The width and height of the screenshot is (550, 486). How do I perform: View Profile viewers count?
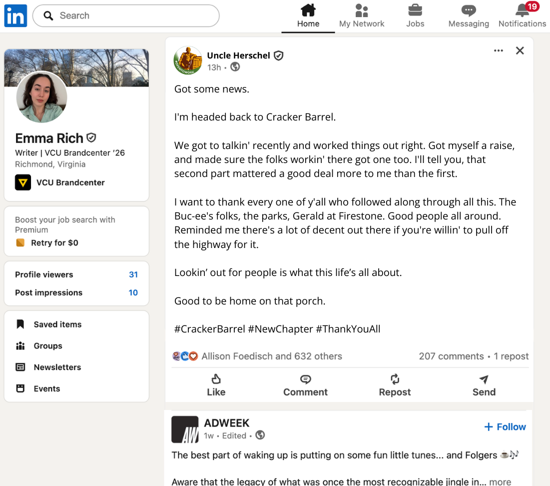click(76, 274)
